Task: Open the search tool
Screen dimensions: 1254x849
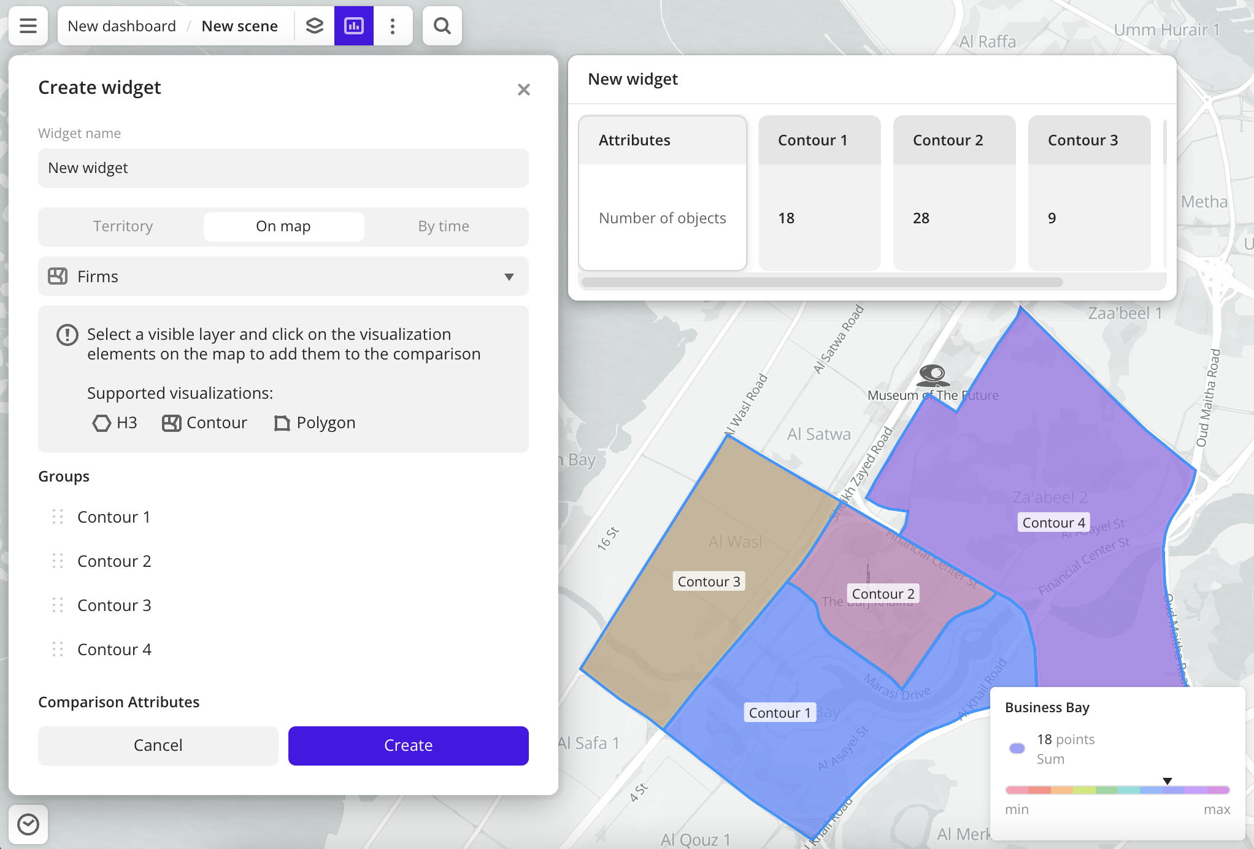Action: tap(441, 26)
